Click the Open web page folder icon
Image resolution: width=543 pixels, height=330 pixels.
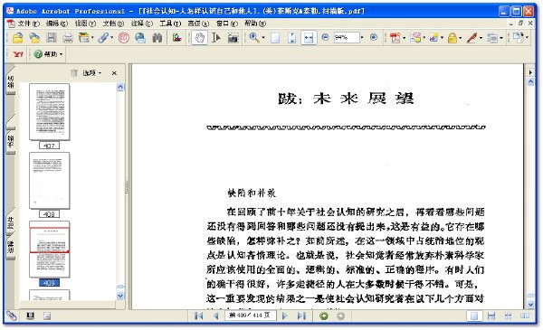[34, 38]
